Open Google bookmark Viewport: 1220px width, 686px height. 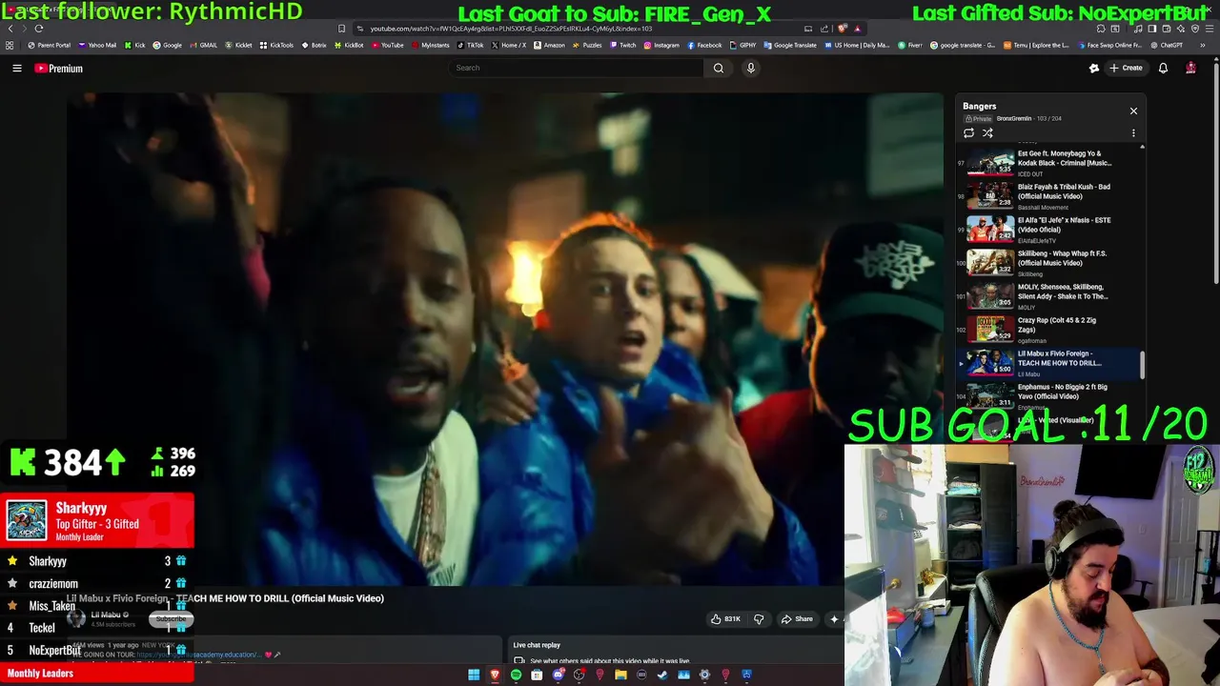pos(168,45)
